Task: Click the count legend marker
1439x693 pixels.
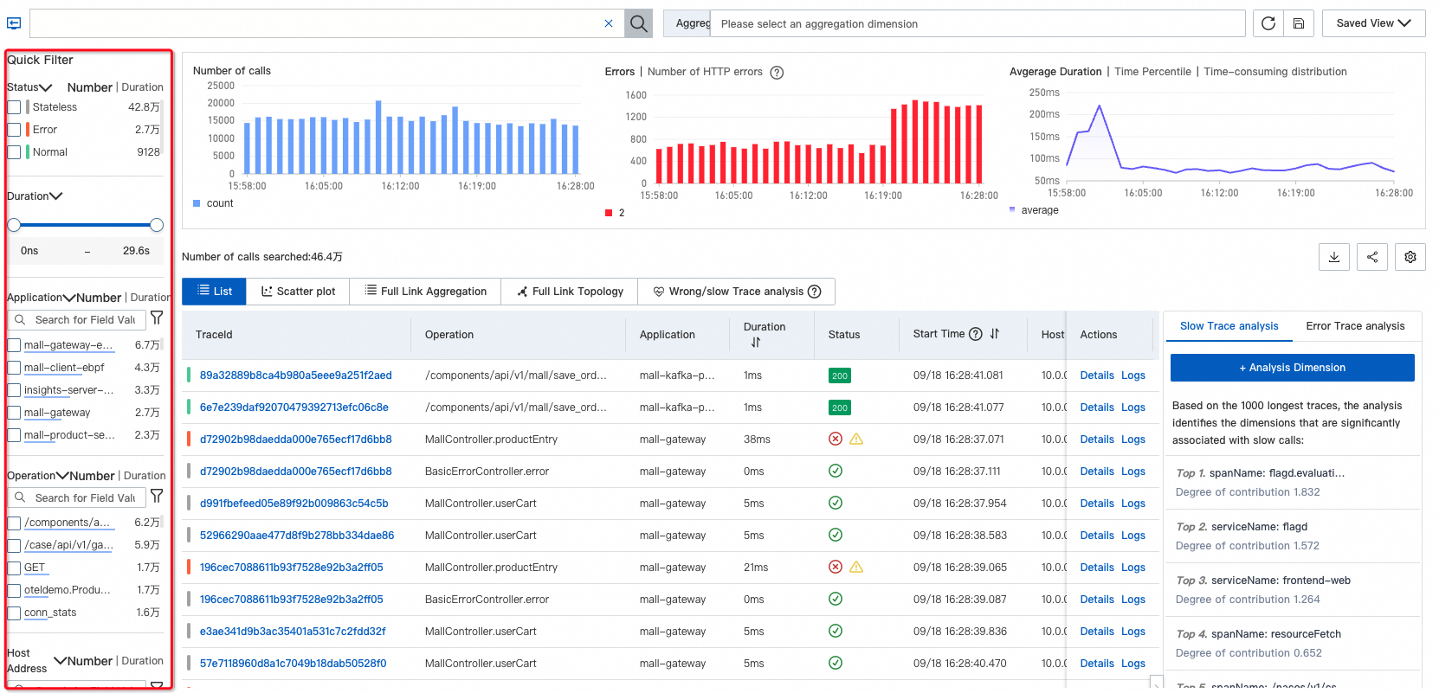Action: tap(197, 203)
